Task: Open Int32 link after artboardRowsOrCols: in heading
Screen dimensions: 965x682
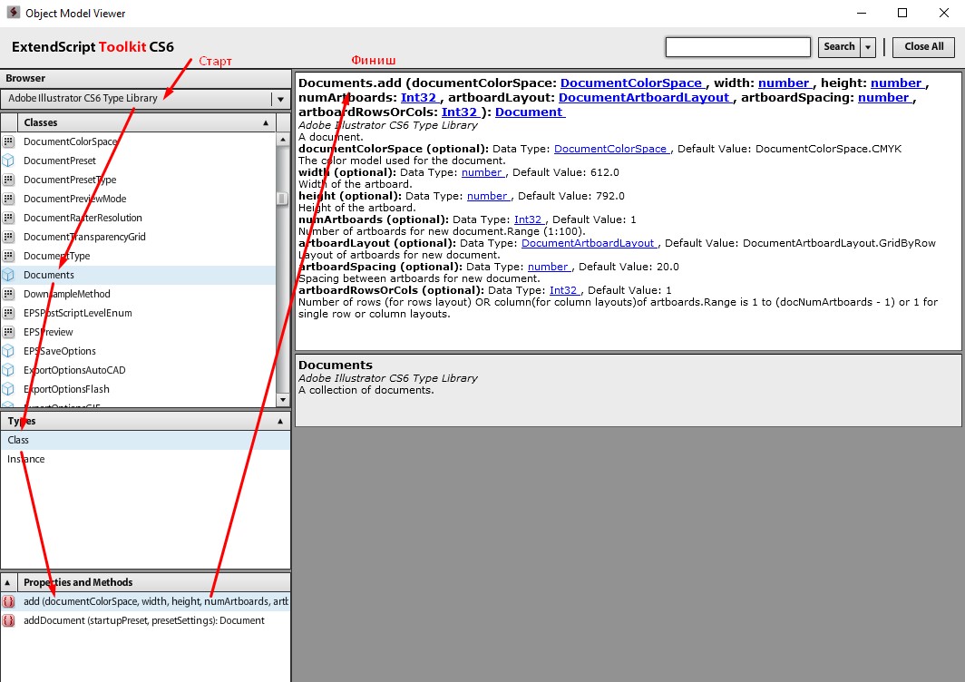Action: pos(459,112)
